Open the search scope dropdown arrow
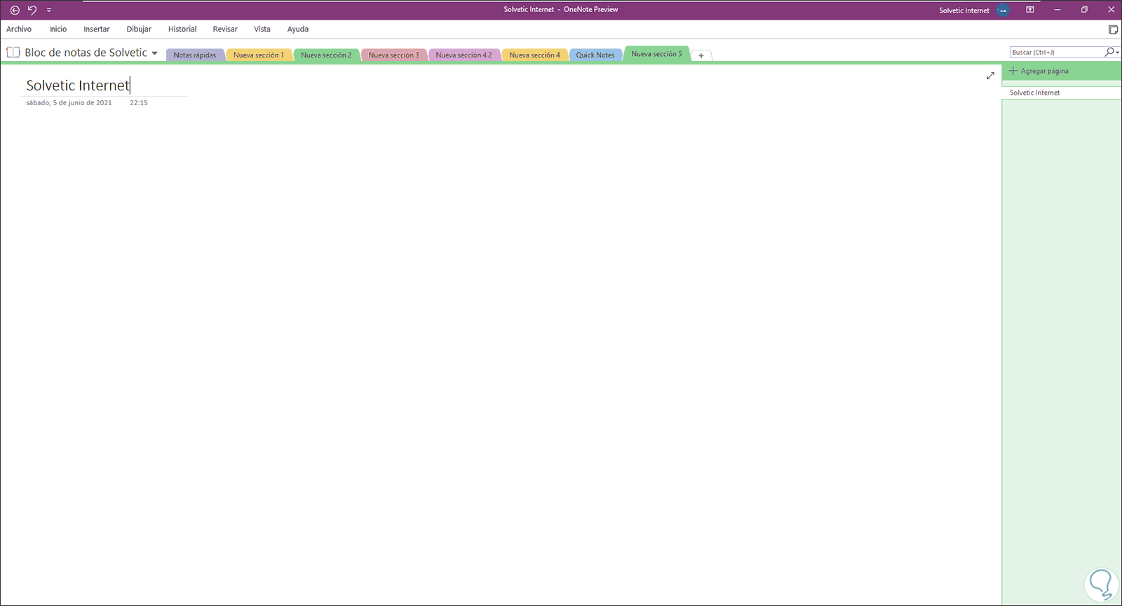 [x=1117, y=53]
